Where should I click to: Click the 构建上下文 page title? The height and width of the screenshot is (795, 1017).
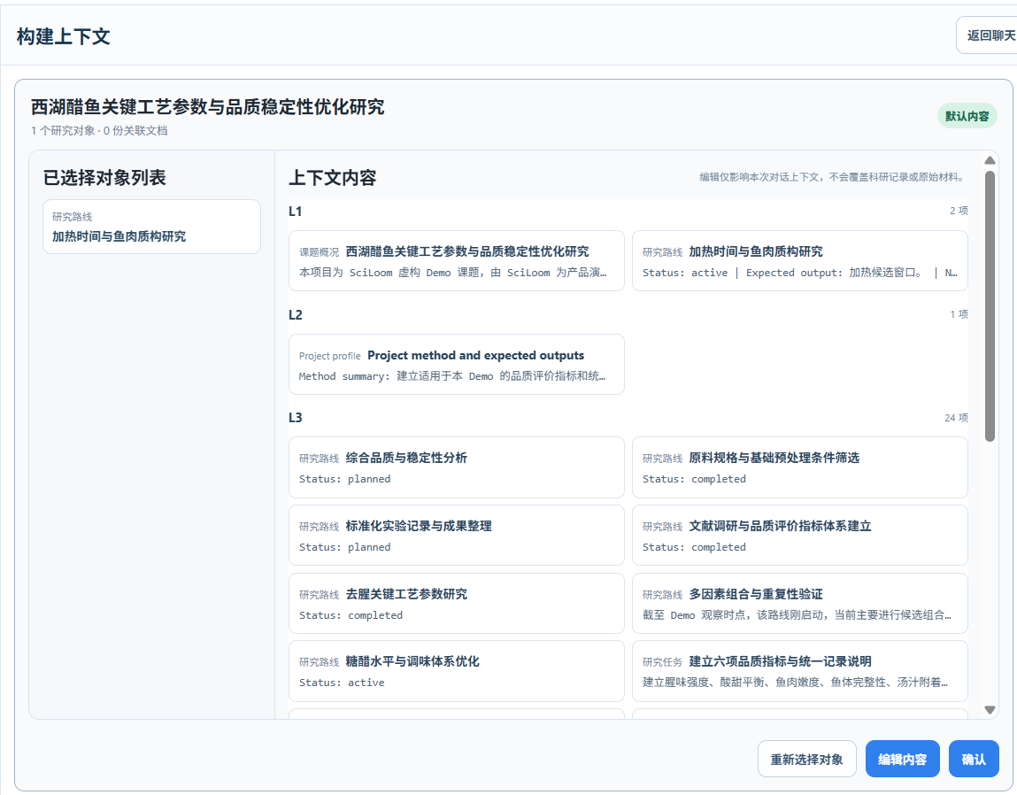click(64, 36)
